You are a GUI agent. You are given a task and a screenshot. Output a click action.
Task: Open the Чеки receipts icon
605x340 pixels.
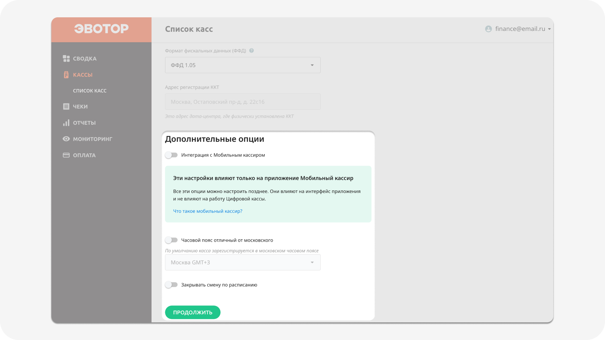(x=66, y=106)
